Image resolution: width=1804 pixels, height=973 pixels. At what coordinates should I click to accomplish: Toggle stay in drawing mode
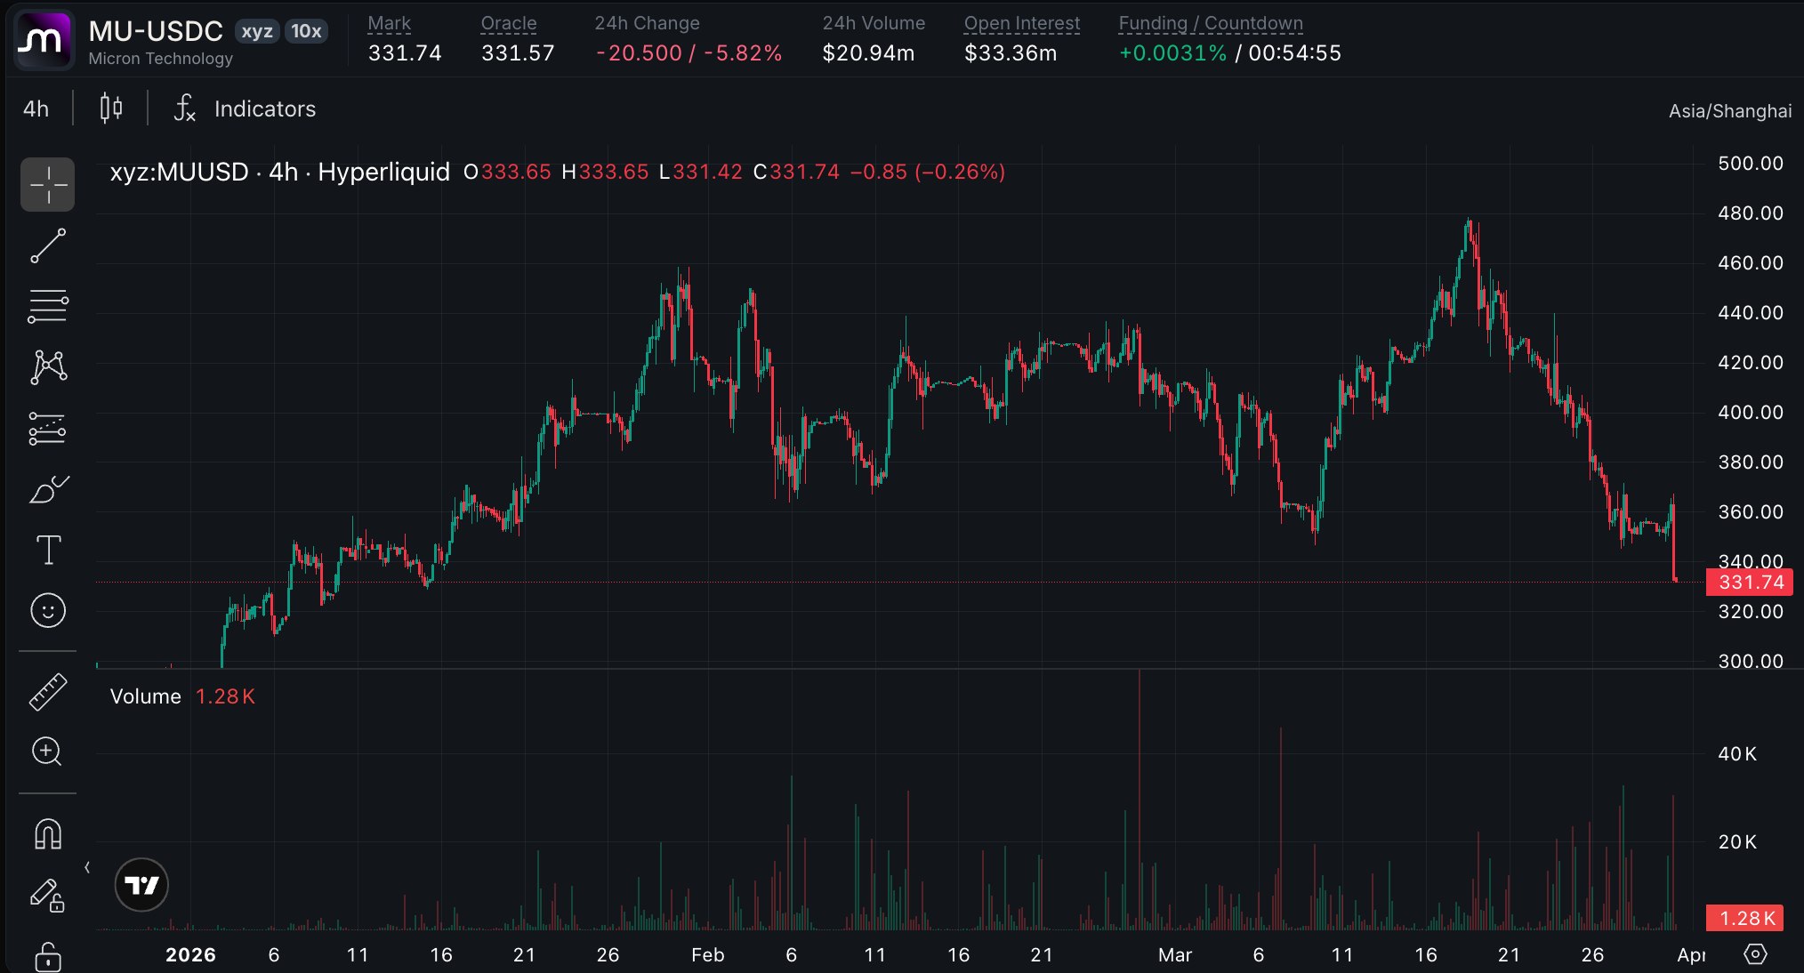48,895
